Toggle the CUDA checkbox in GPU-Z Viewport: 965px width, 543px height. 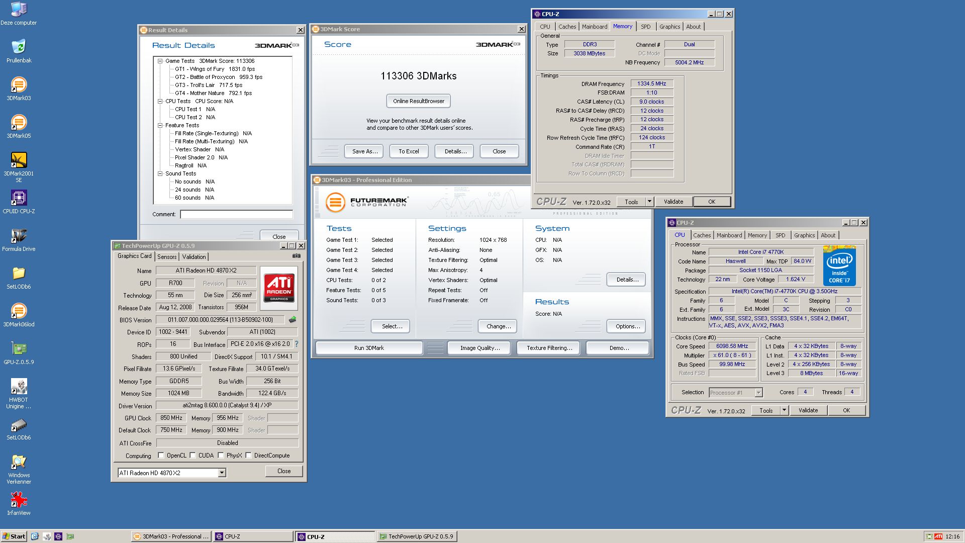[192, 456]
